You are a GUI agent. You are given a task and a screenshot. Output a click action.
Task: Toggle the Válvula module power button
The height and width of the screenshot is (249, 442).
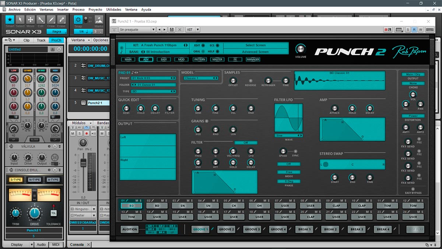click(54, 146)
